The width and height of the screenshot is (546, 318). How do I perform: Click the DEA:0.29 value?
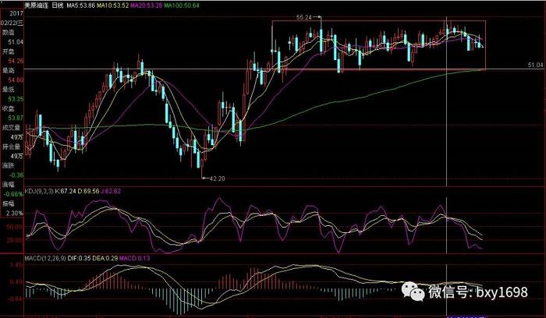105,259
